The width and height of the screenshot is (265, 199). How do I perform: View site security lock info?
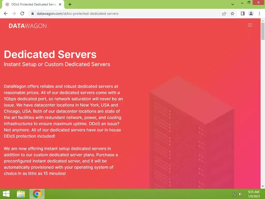33,13
